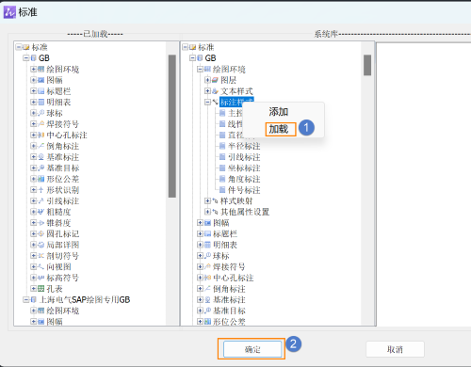Click the 粗糙度 icon in loaded panel
Image resolution: width=471 pixels, height=367 pixels.
coord(41,212)
